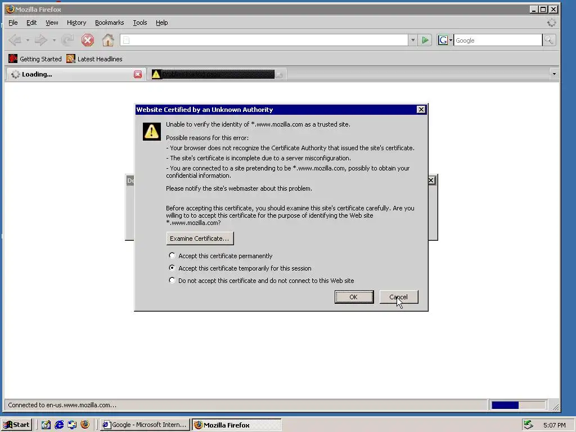Launch Firefox from quick launch icon
This screenshot has height=432, width=576.
[85, 425]
